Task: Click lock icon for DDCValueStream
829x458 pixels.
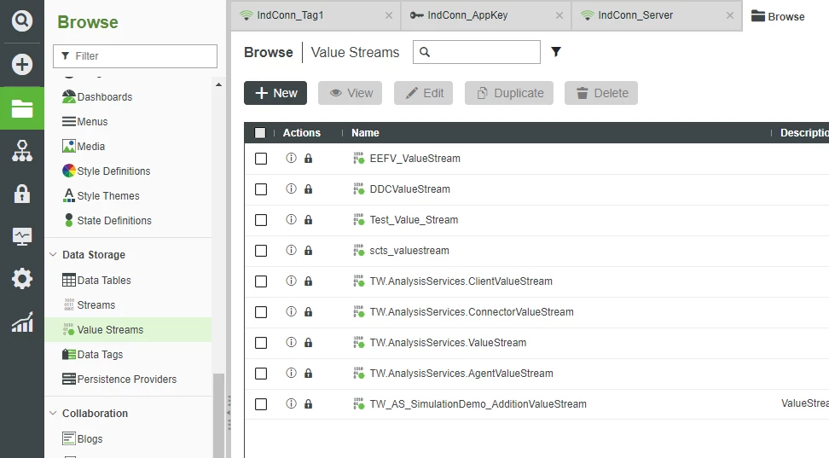Action: tap(308, 188)
